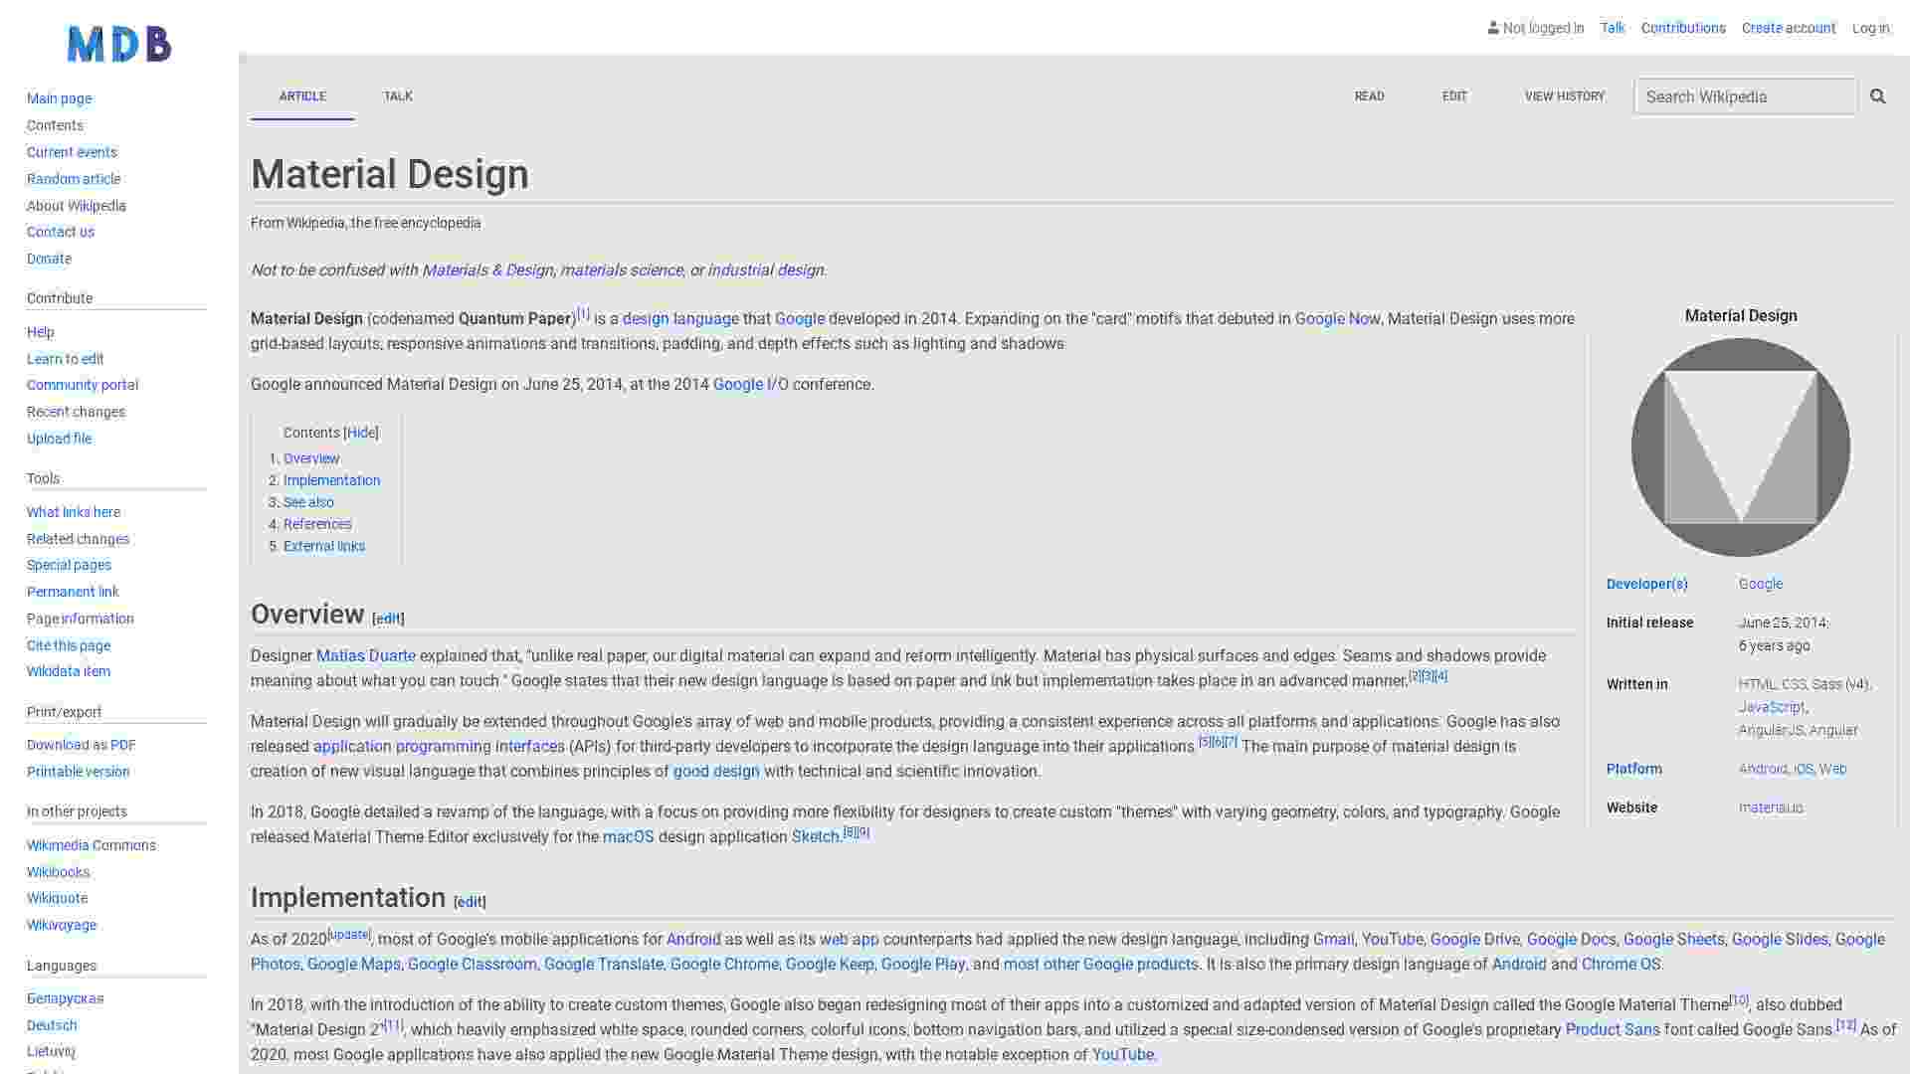The width and height of the screenshot is (1910, 1074).
Task: Open the Platform infobox link
Action: click(1634, 770)
